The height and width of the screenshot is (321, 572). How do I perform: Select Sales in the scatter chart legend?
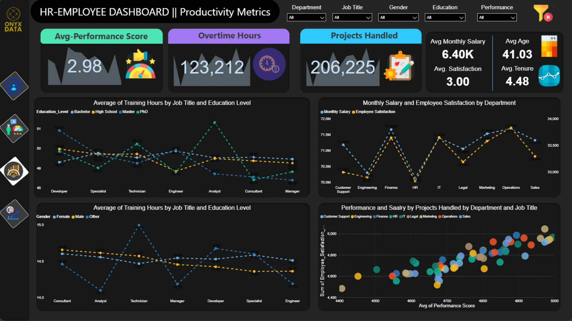click(x=465, y=216)
